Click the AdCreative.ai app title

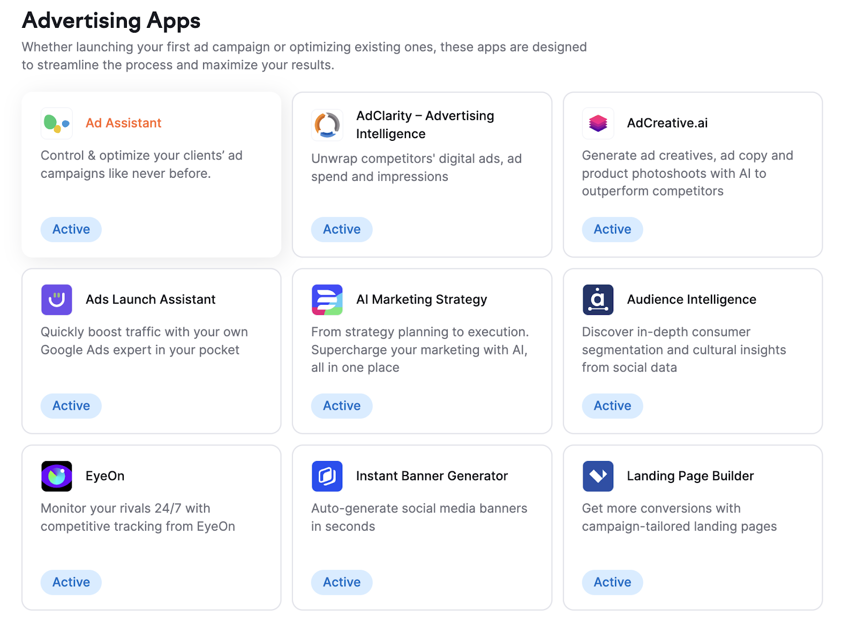click(x=667, y=123)
